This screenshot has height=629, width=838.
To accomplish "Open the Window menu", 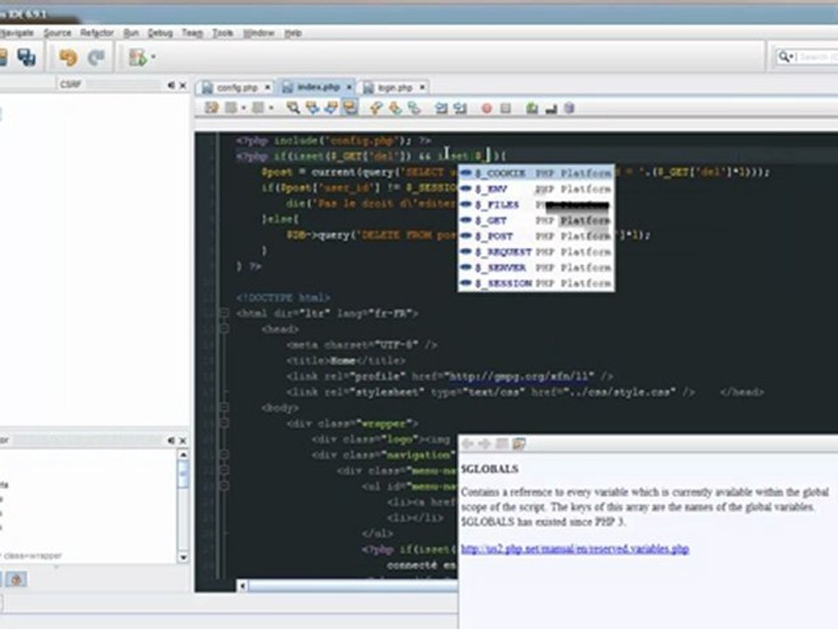I will [x=258, y=33].
